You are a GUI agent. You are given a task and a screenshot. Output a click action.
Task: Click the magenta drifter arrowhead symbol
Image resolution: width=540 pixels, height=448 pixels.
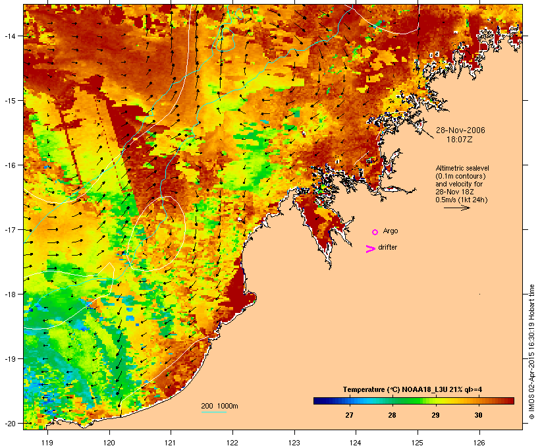coord(370,249)
